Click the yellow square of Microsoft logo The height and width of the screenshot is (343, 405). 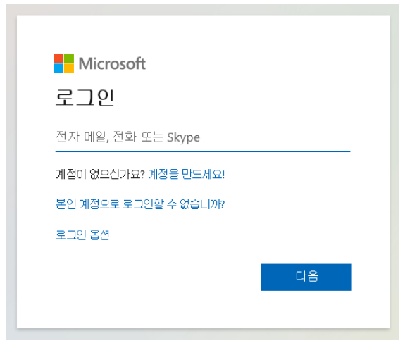[69, 68]
